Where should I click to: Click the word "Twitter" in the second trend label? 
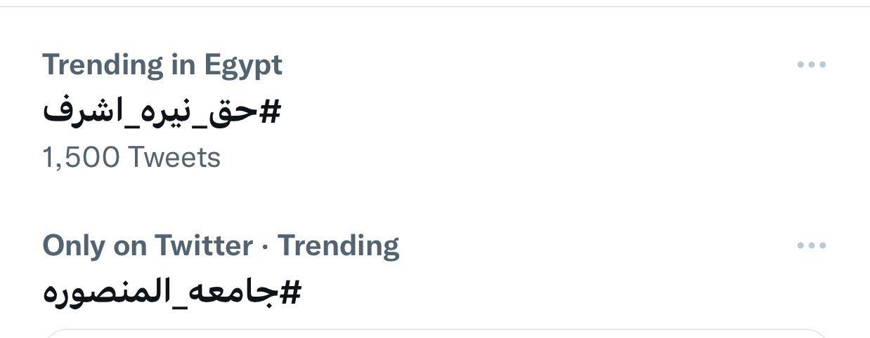pos(204,246)
